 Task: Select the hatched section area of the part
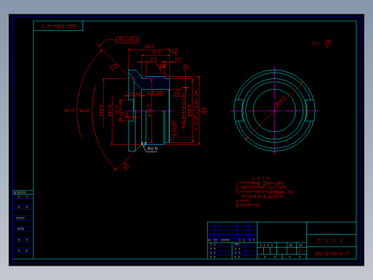pos(153,82)
